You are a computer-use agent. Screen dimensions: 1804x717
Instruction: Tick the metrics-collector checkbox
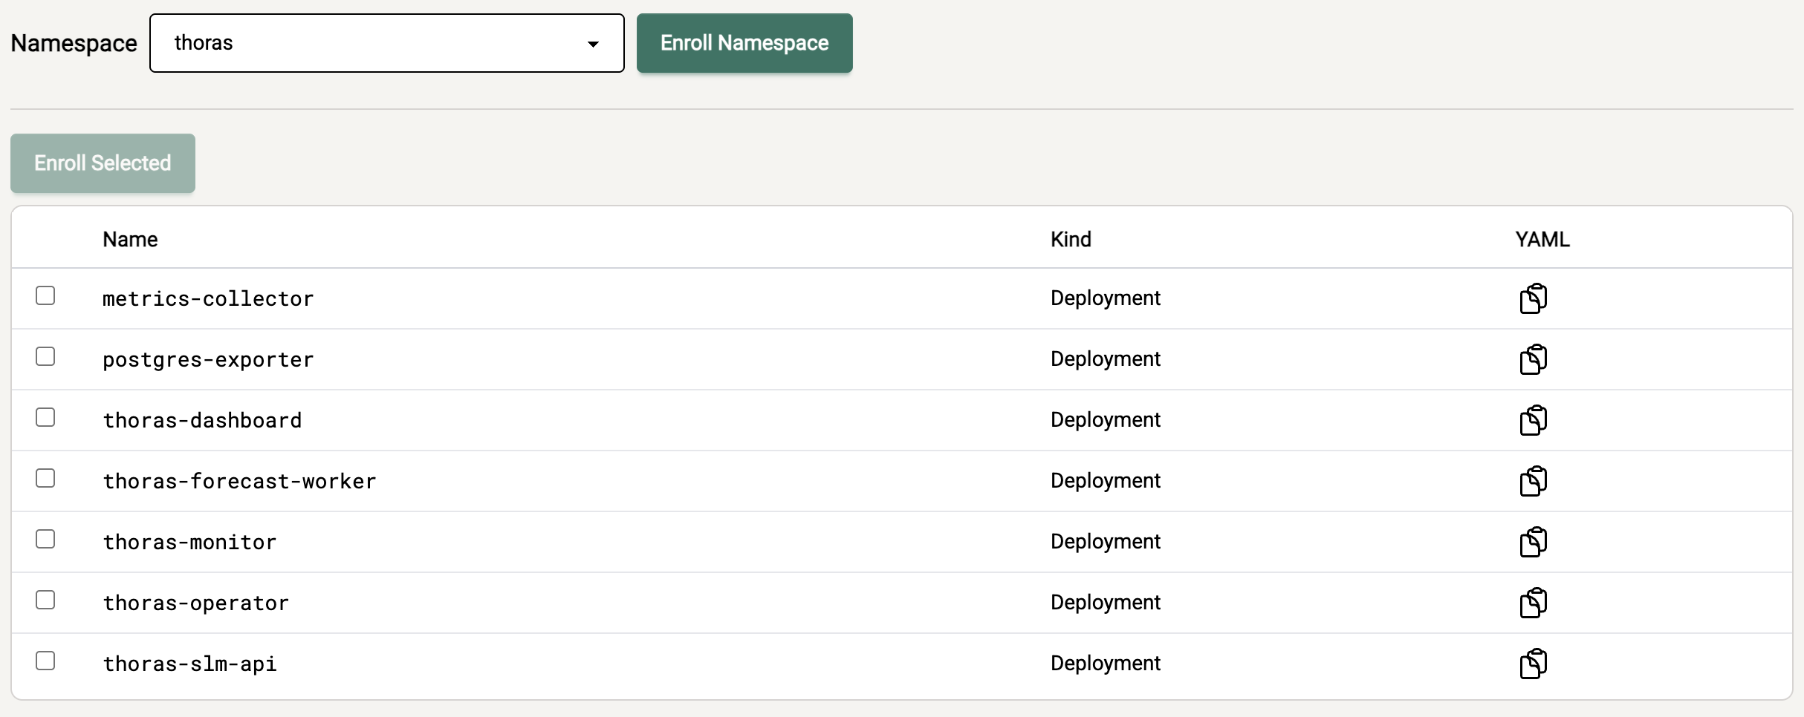pyautogui.click(x=45, y=295)
